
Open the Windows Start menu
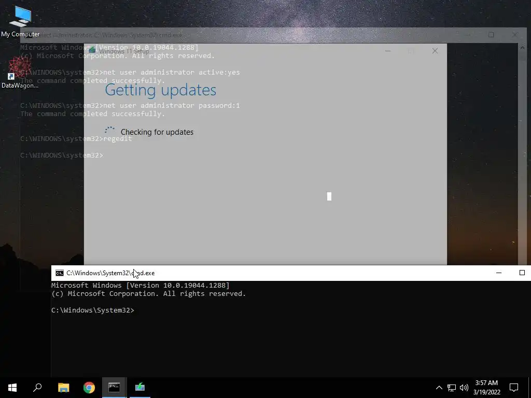click(x=12, y=388)
